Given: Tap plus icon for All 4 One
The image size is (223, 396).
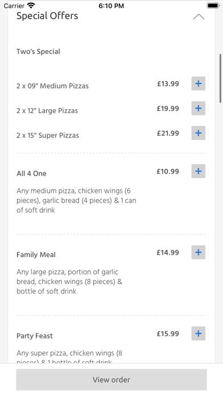Looking at the screenshot, I should click(198, 171).
